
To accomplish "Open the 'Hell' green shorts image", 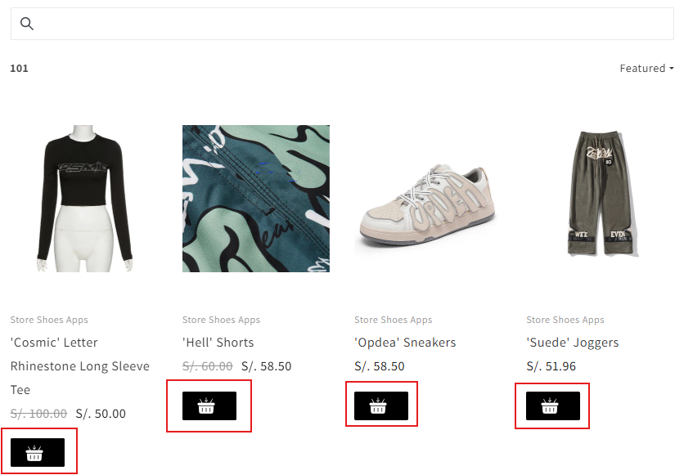I will click(256, 199).
